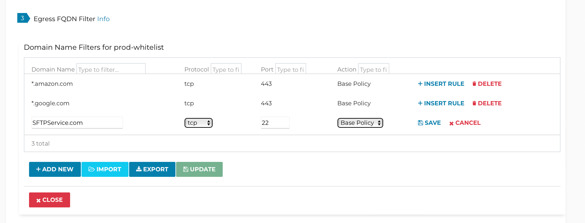This screenshot has height=223, width=585.
Task: Click the plus icon on *.google.com Insert Rule
Action: coord(420,103)
